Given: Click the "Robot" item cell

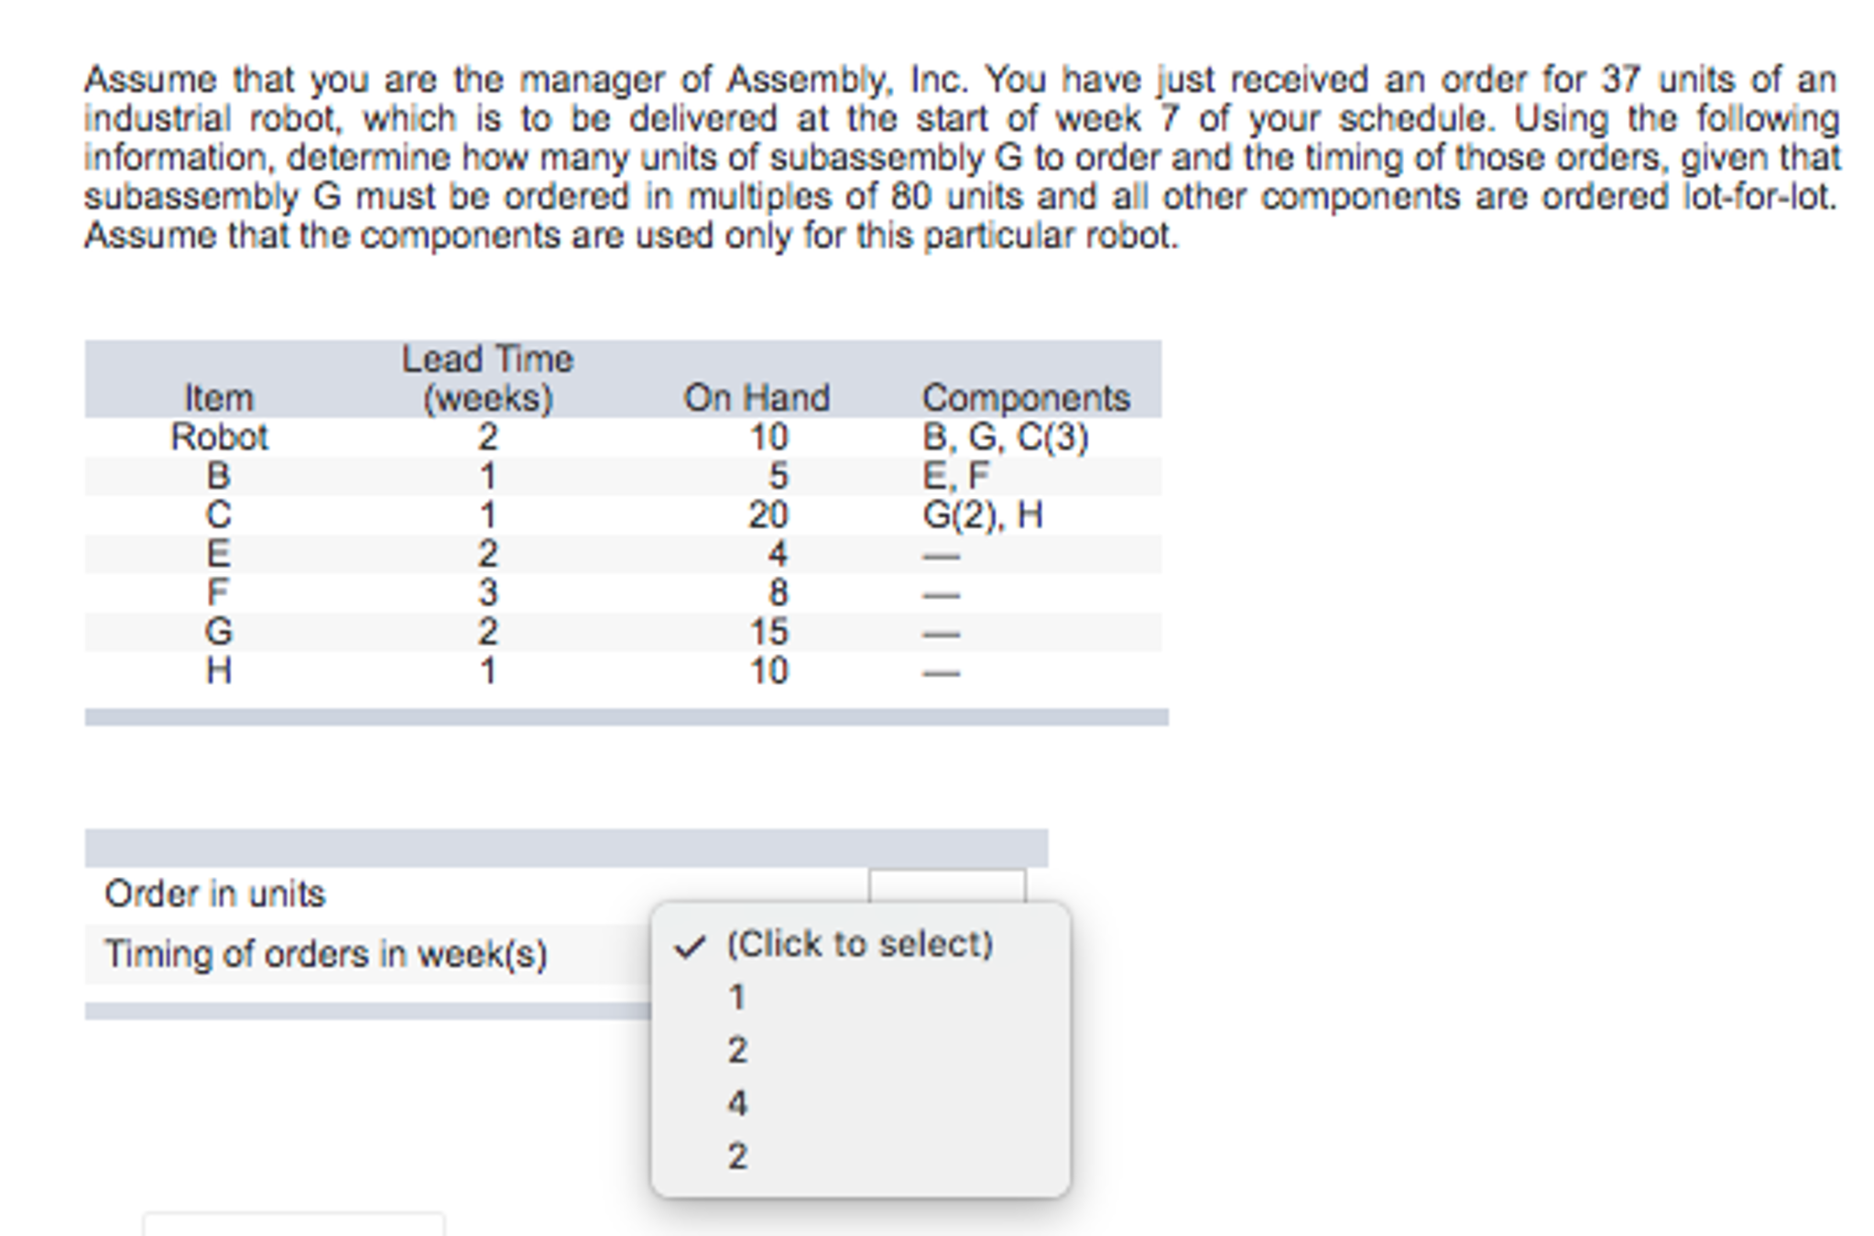Looking at the screenshot, I should coord(219,438).
